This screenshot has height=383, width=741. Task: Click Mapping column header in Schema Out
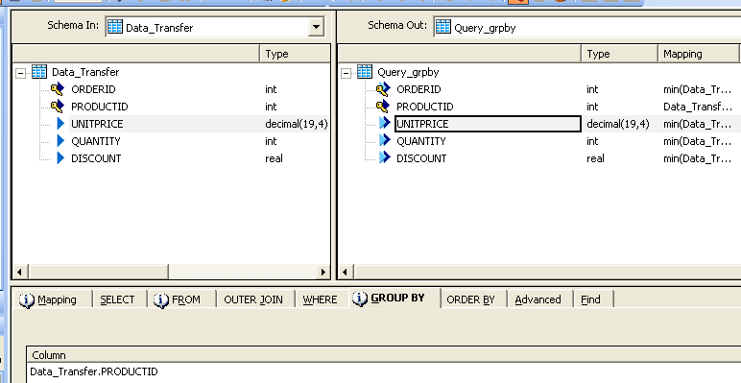[x=699, y=54]
